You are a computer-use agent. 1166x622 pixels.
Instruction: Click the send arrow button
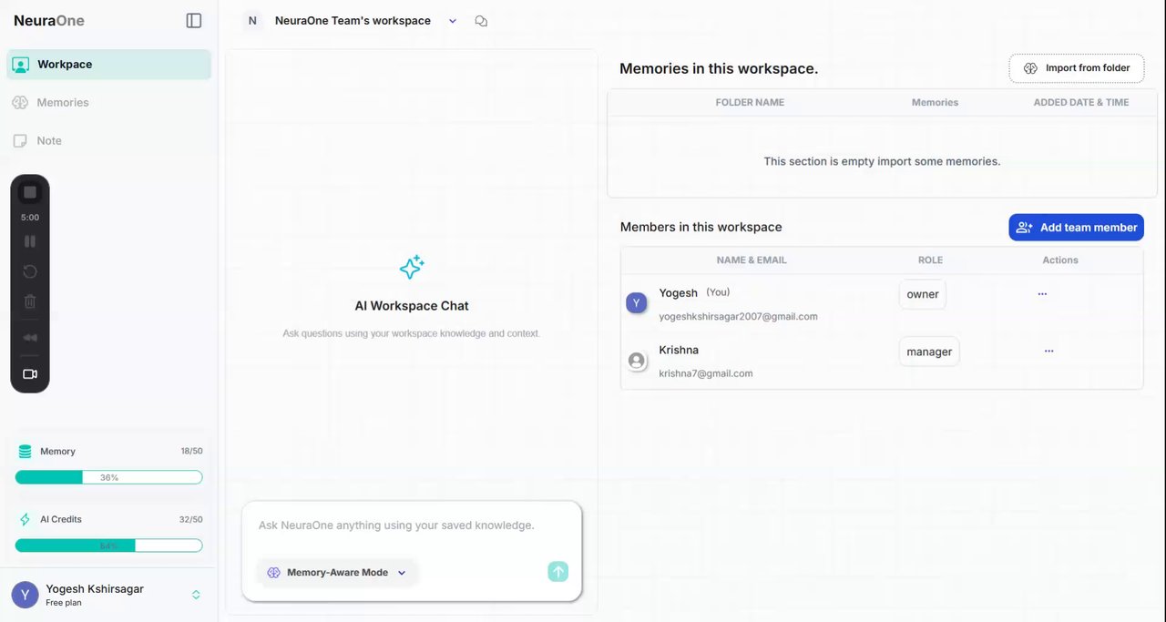[x=558, y=572]
